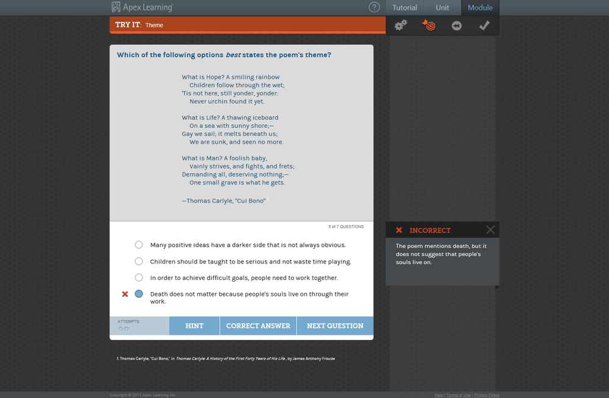The image size is (609, 398).
Task: Click the rewind review icon
Action: 456,25
